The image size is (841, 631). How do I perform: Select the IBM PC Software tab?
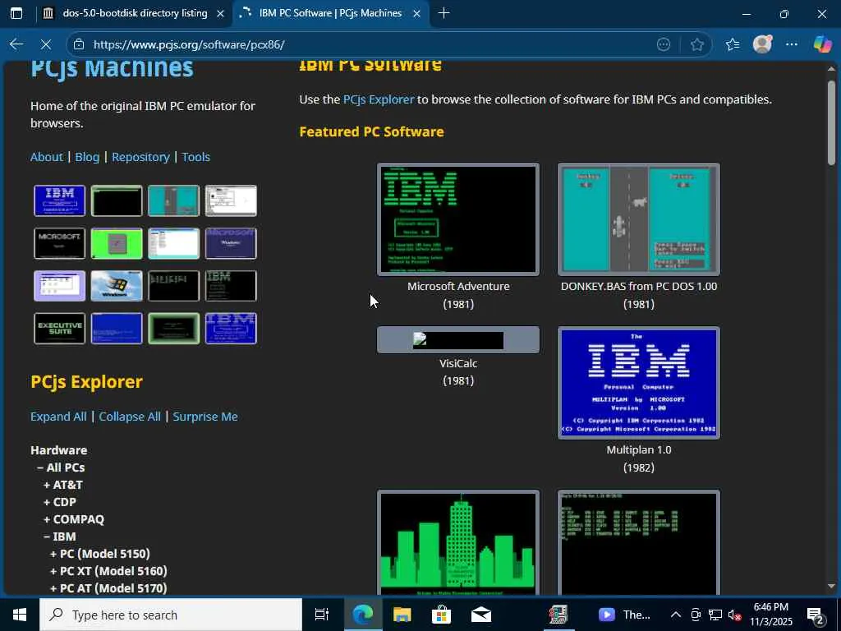pos(330,13)
